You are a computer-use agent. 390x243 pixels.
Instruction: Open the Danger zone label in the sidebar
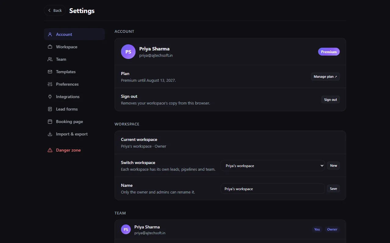pos(68,150)
